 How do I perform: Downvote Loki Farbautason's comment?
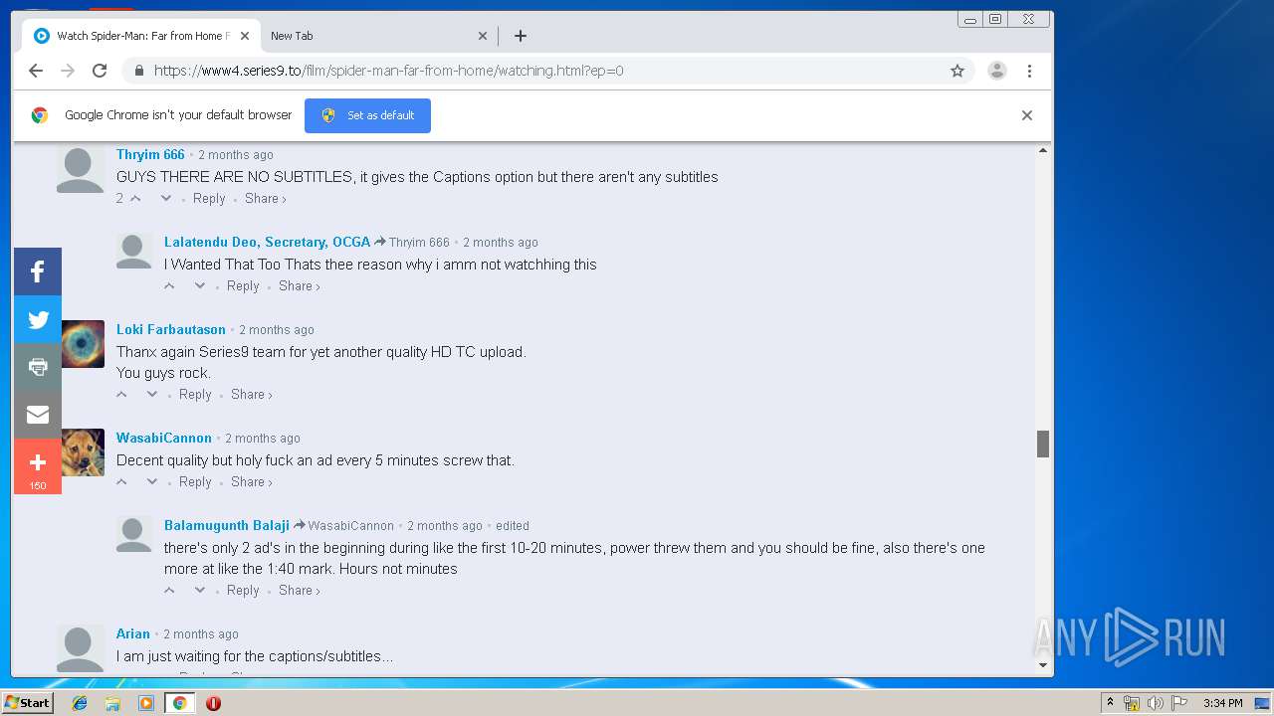click(152, 395)
